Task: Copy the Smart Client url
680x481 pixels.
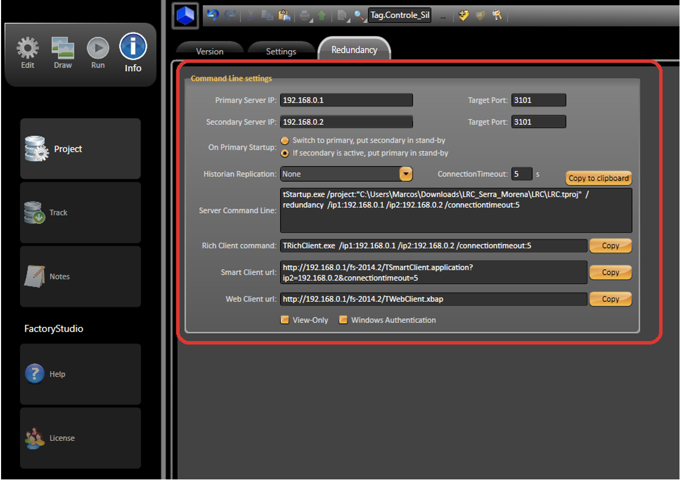Action: (610, 273)
